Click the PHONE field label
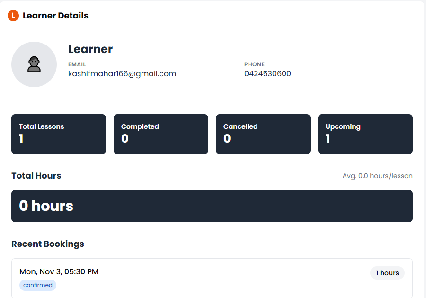The width and height of the screenshot is (426, 298). click(x=254, y=64)
